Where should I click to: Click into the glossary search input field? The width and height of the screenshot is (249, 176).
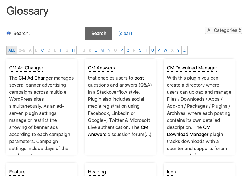click(x=58, y=33)
